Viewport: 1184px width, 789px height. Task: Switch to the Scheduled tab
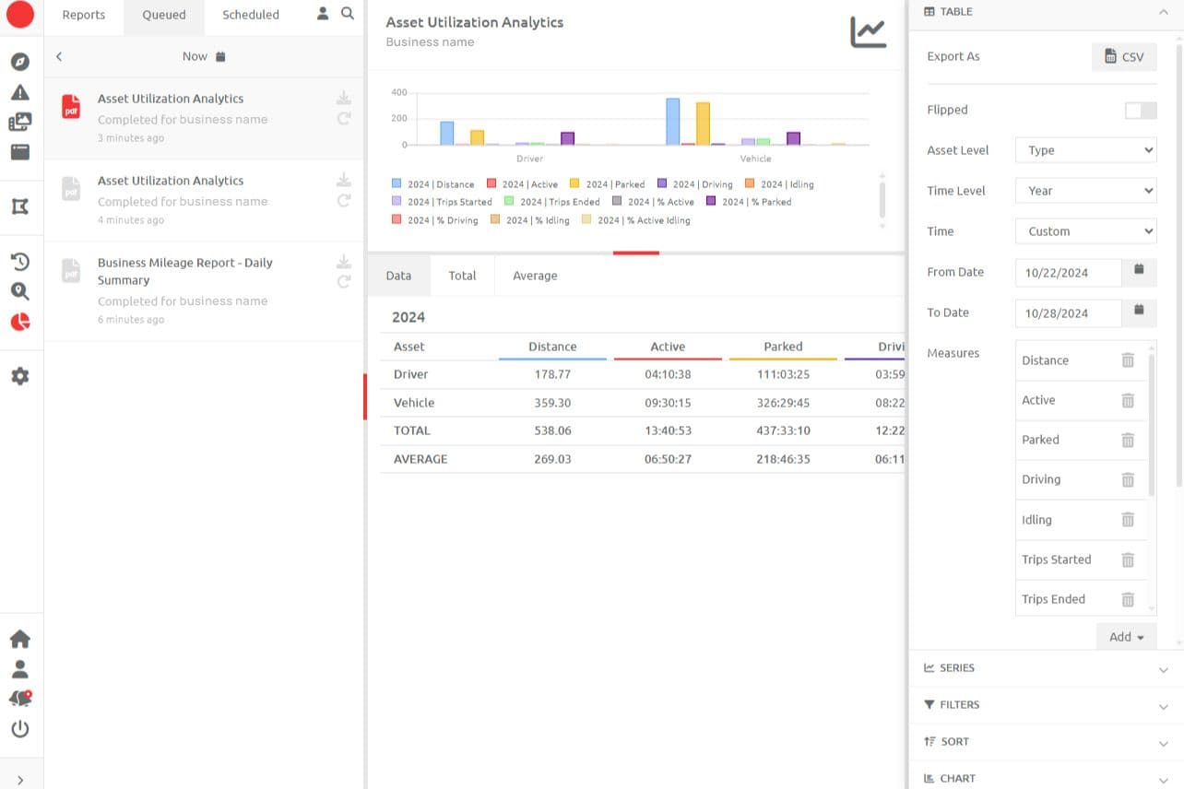click(250, 15)
